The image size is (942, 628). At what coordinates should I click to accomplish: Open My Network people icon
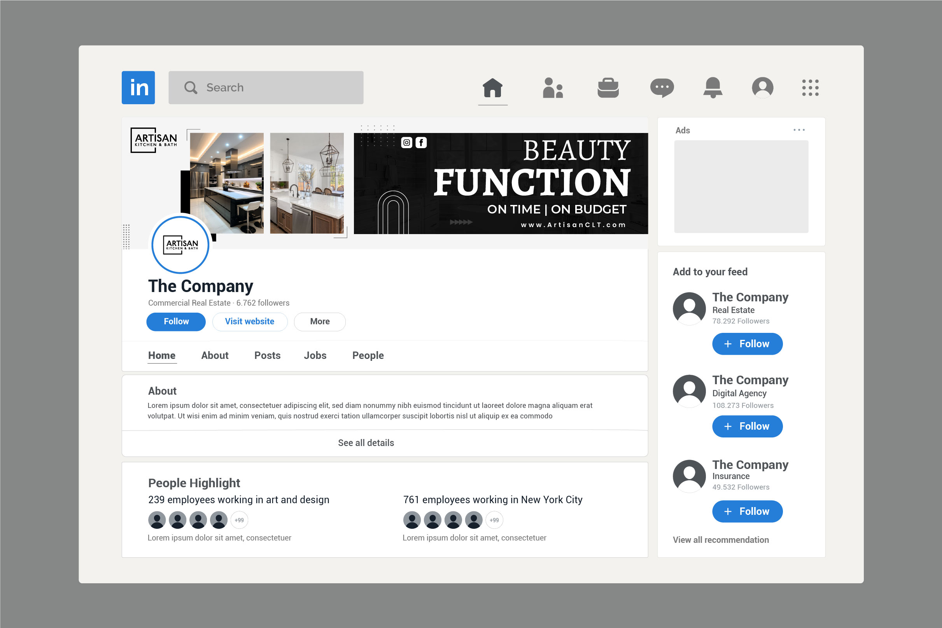coord(553,87)
